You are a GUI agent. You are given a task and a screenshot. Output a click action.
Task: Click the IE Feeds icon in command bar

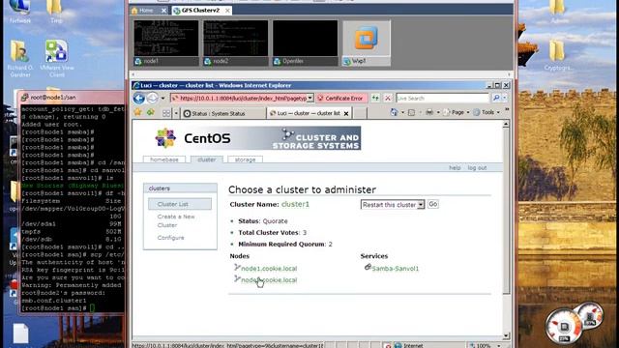click(411, 113)
